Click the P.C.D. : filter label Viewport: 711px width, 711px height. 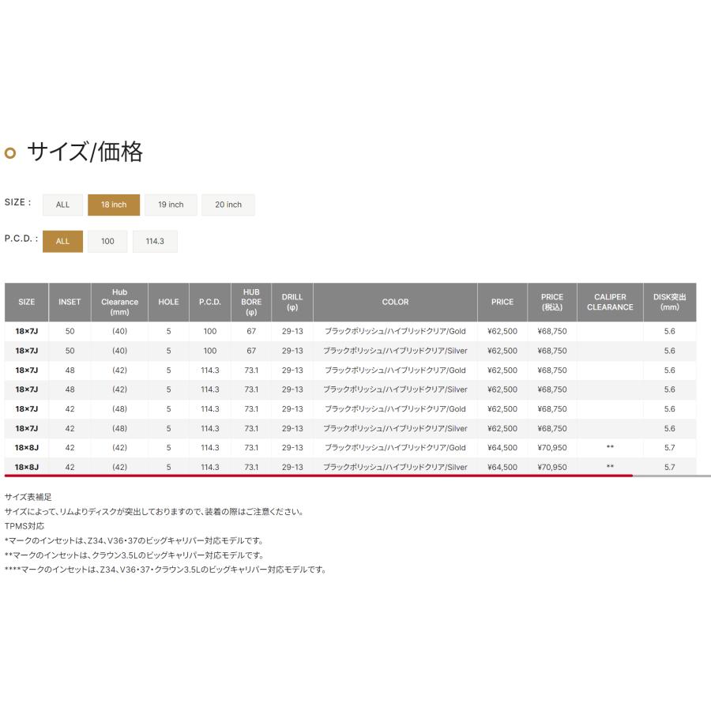click(x=21, y=239)
